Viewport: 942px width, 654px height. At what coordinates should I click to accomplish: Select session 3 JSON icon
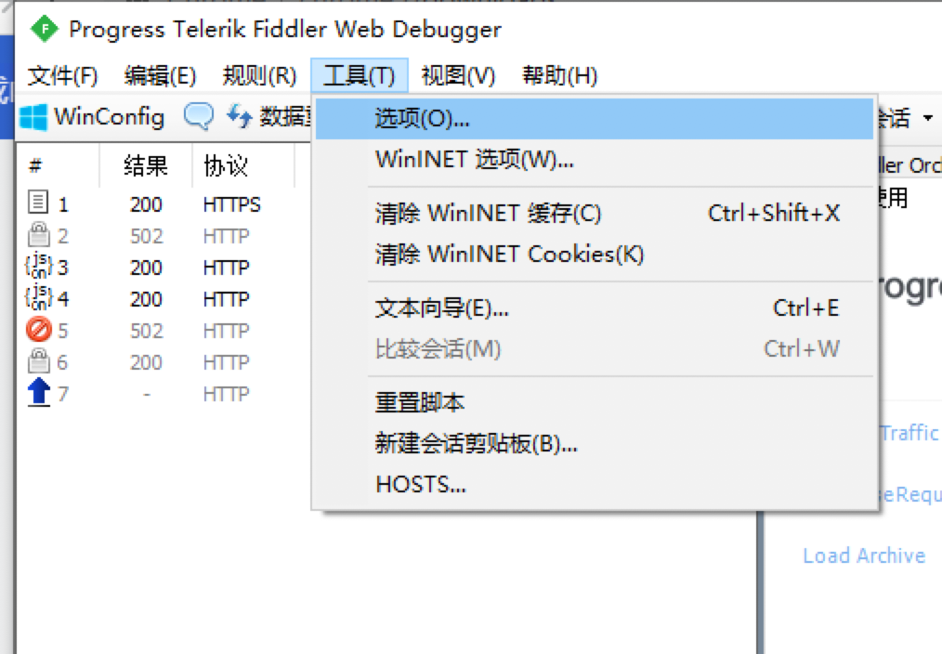38,266
